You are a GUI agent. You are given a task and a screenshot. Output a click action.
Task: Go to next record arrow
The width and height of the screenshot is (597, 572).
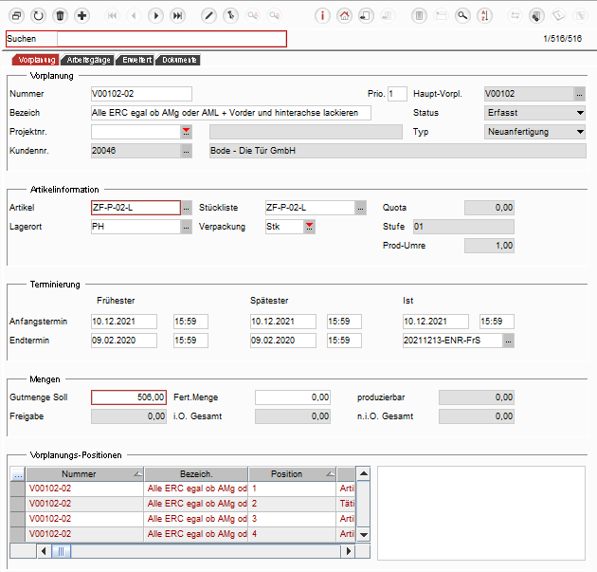(x=155, y=15)
